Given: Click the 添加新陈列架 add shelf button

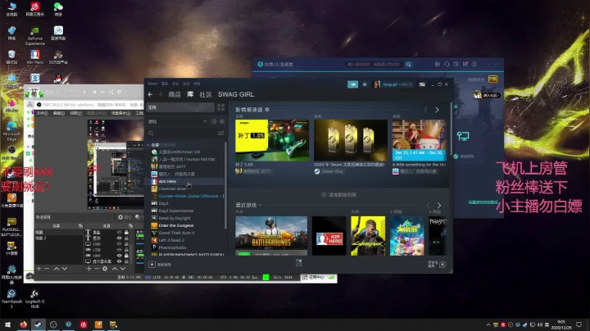Looking at the screenshot, I should (x=338, y=195).
